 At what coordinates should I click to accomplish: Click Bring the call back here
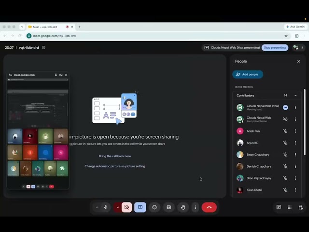pyautogui.click(x=115, y=156)
